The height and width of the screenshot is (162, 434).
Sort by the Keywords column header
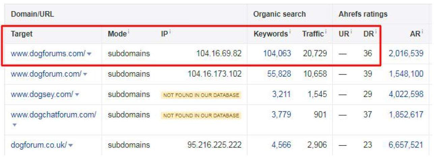[270, 34]
